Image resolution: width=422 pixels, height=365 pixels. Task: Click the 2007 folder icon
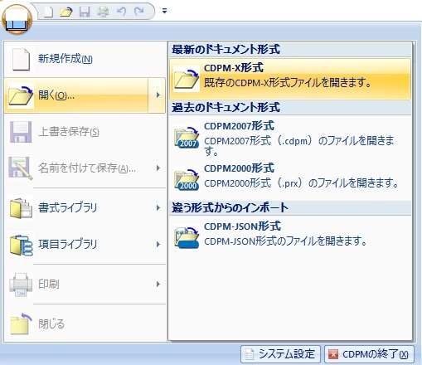(x=187, y=138)
